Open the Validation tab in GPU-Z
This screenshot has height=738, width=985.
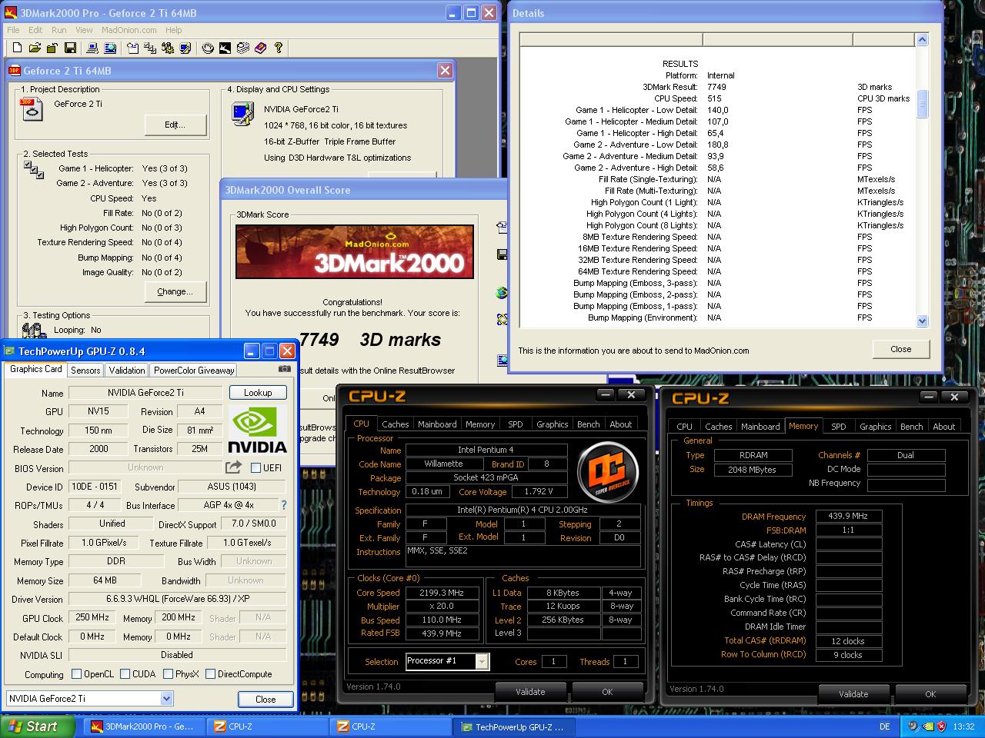(x=127, y=370)
